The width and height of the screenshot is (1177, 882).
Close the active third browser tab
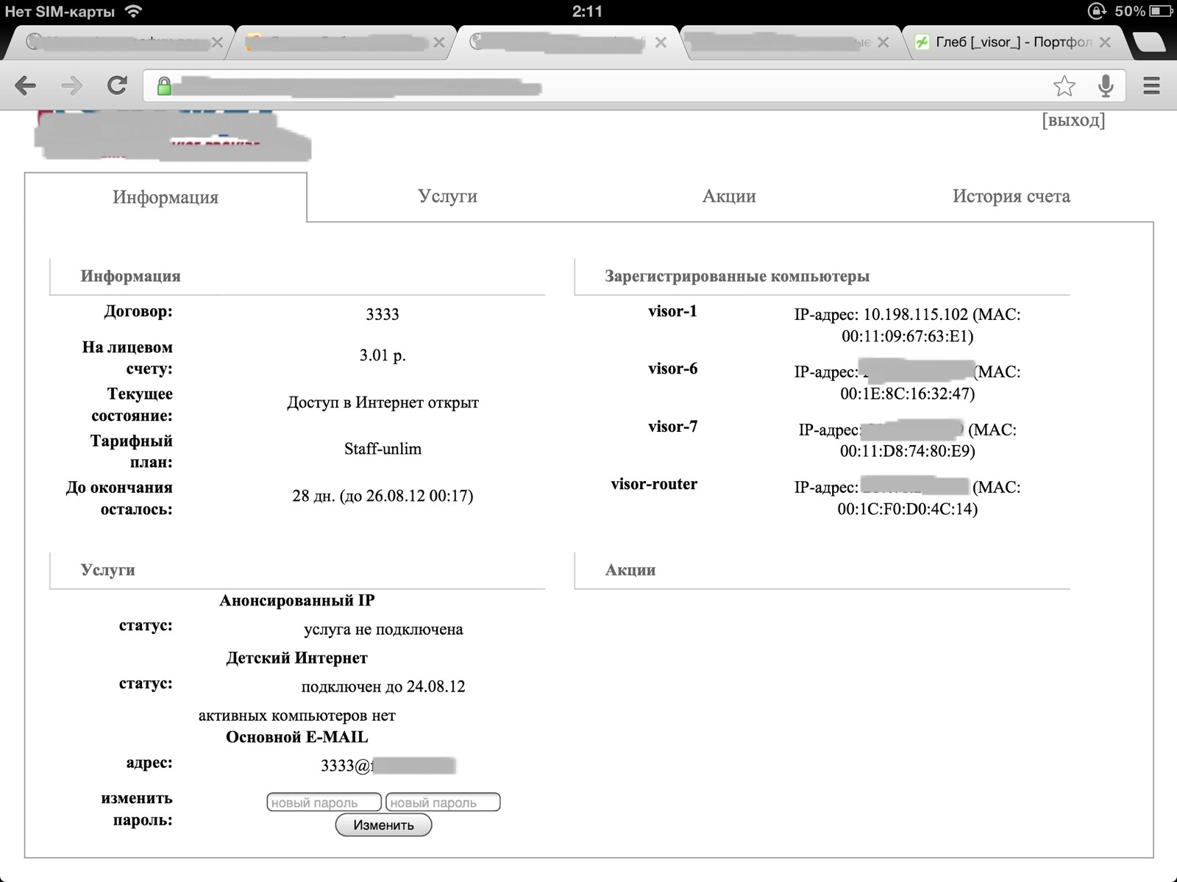point(661,43)
